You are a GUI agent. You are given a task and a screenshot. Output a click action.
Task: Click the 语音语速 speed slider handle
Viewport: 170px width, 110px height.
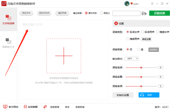point(141,68)
